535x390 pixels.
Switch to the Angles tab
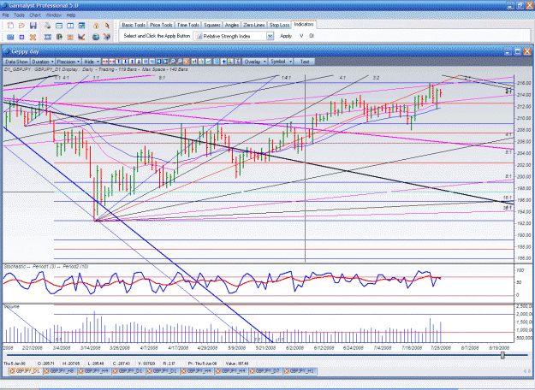[x=232, y=25]
